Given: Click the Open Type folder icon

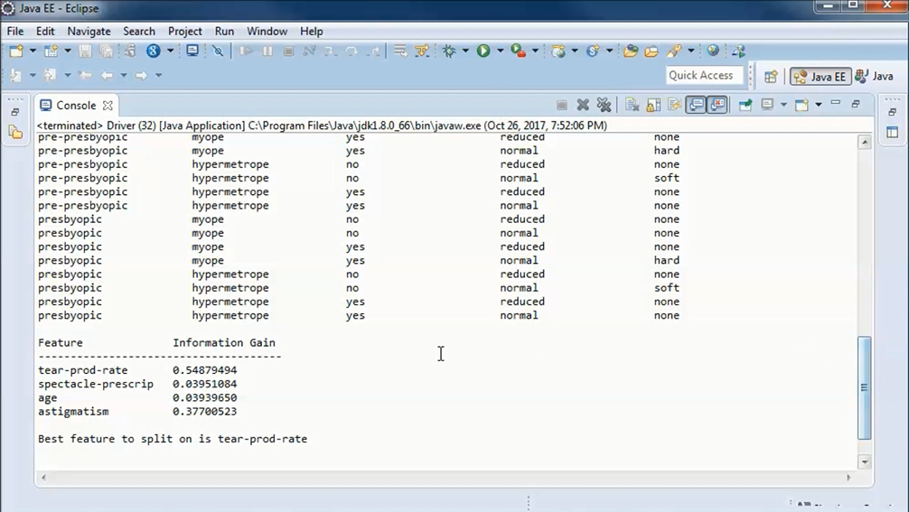Looking at the screenshot, I should 630,51.
